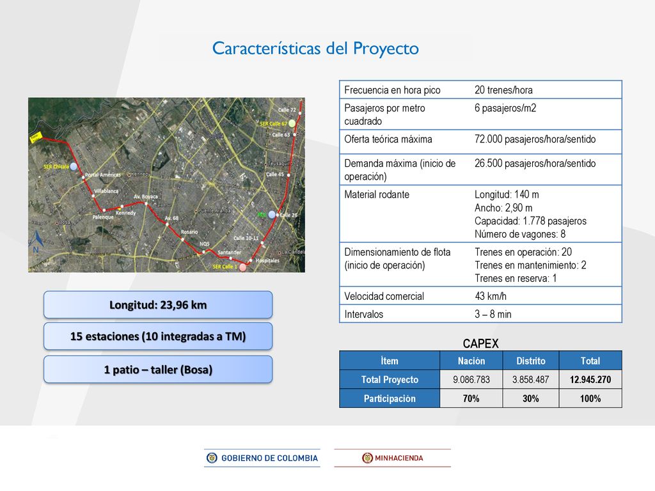Click the '3.858.487' cell

pos(530,380)
